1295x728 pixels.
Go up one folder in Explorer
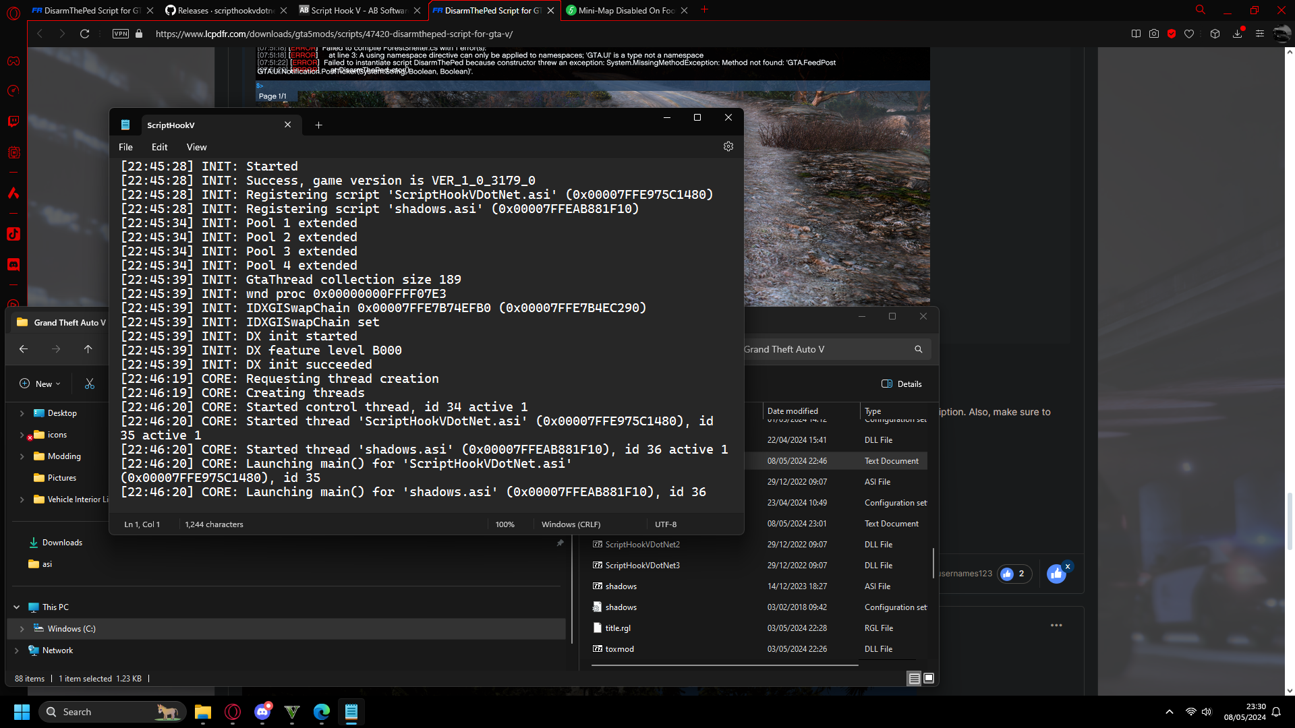88,349
